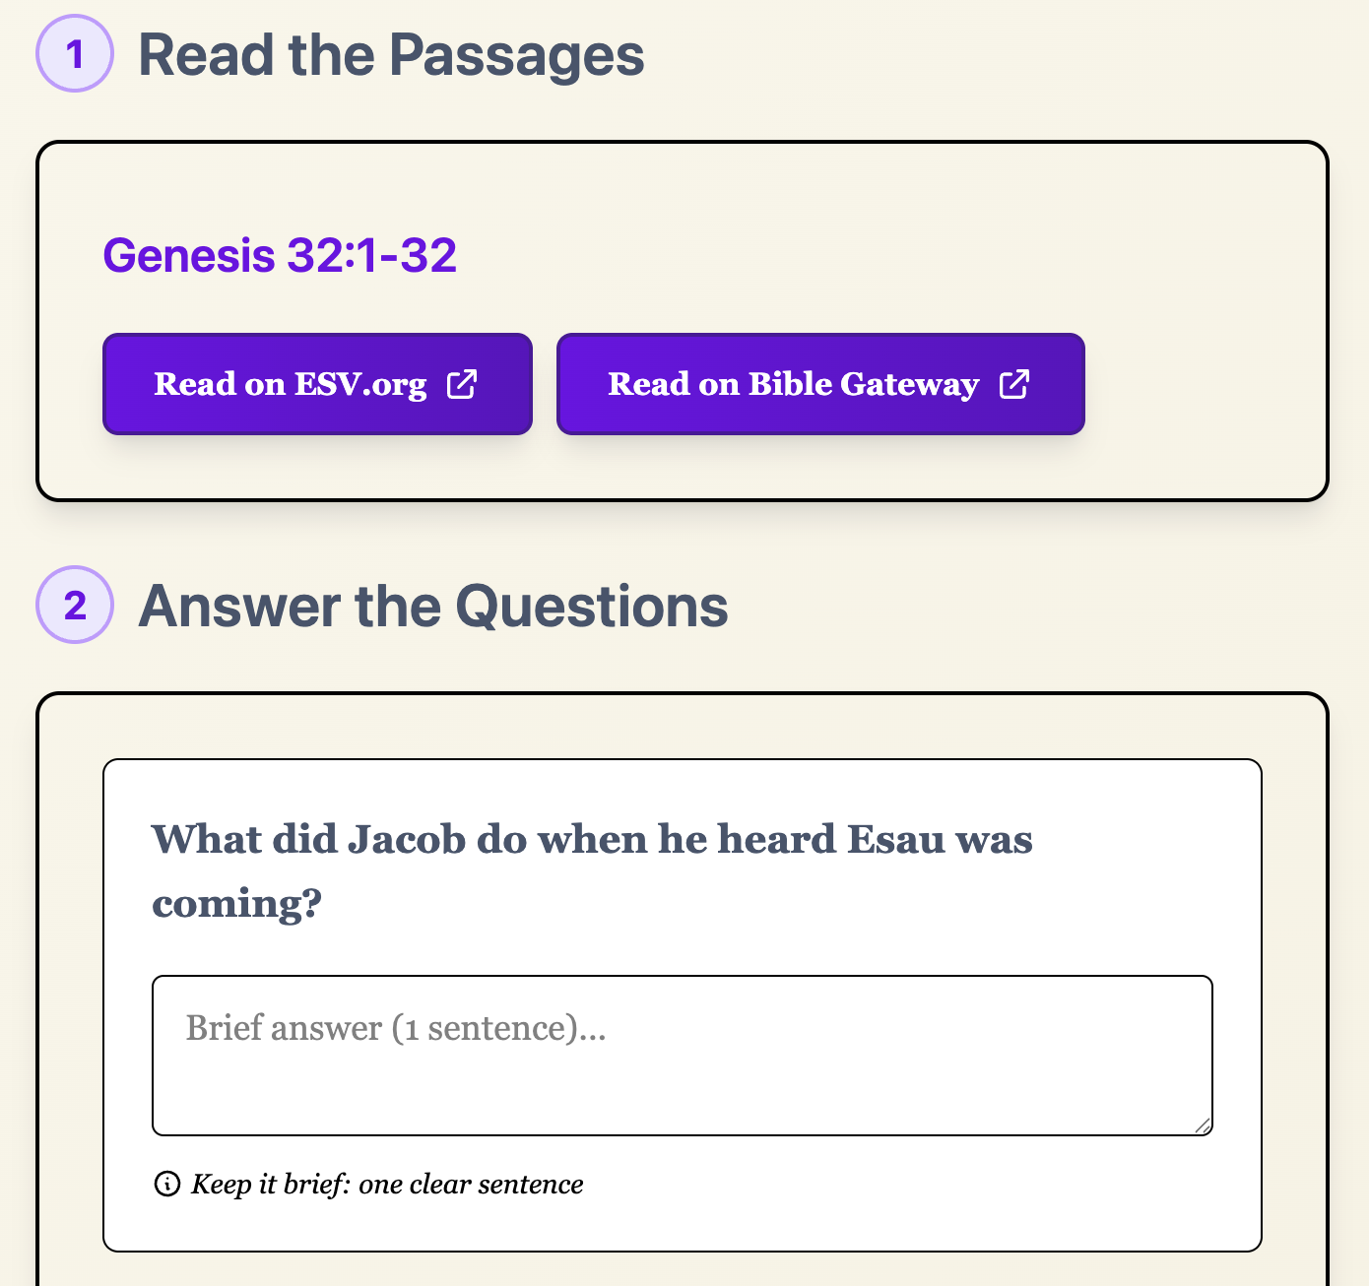
Task: Click the word "coming?" in the question
Action: [x=236, y=904]
